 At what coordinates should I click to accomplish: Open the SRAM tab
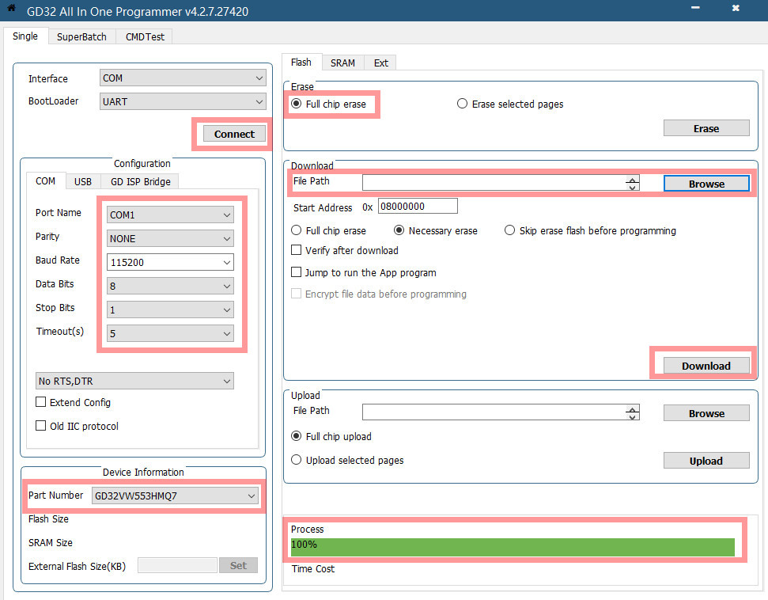point(342,63)
